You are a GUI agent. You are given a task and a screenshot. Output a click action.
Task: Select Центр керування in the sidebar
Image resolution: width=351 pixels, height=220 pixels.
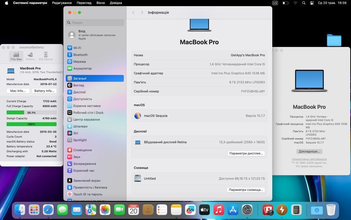tap(95, 119)
